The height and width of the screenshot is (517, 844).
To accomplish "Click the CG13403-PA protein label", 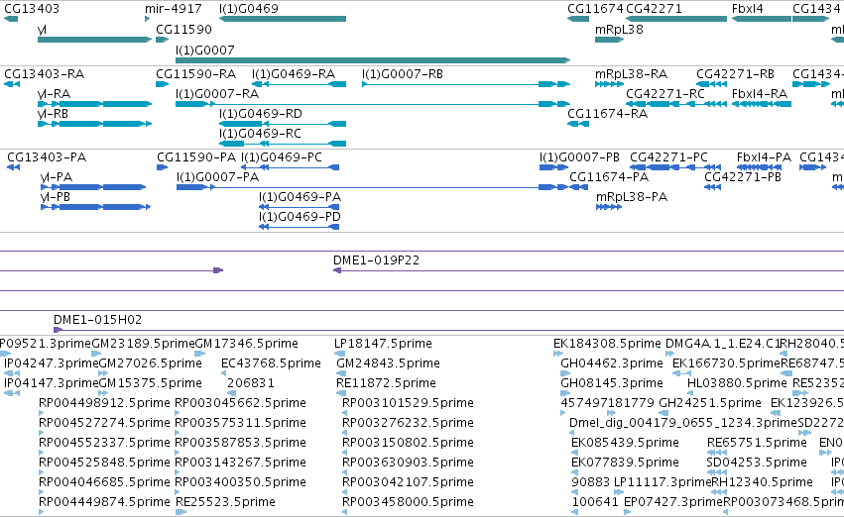I will 47,157.
